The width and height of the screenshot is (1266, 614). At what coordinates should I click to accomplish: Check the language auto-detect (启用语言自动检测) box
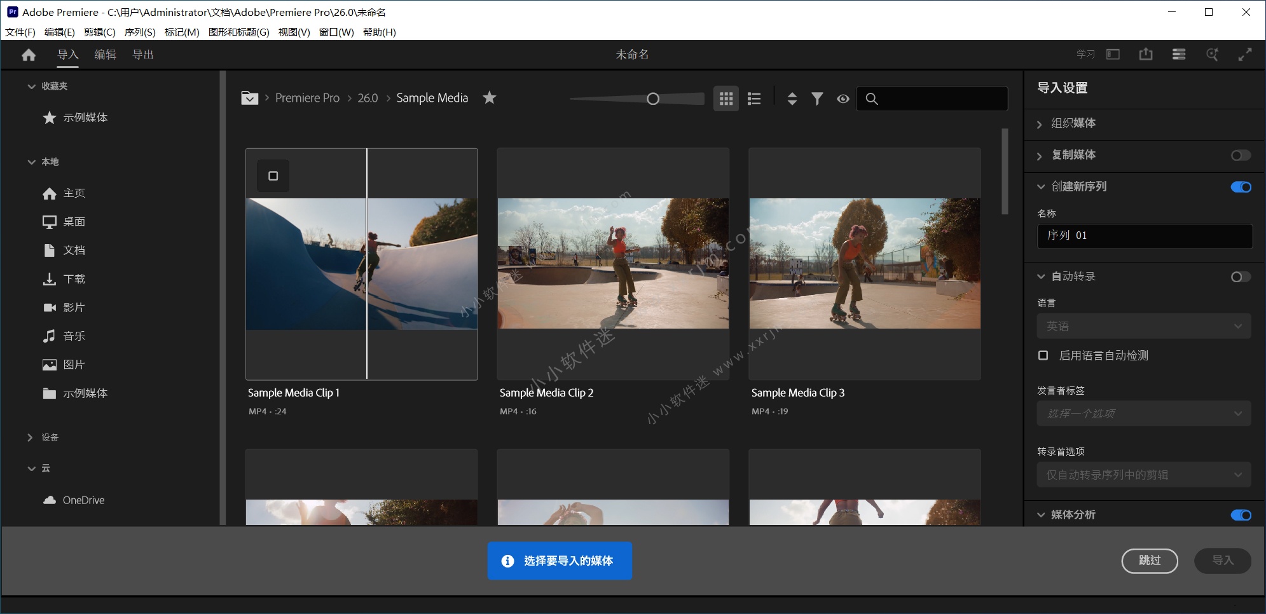[1043, 355]
